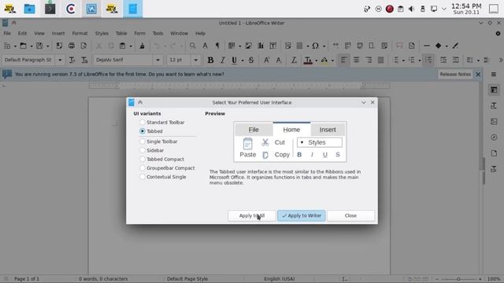Open the terminal from the top panel
504x283 pixels.
[x=50, y=9]
